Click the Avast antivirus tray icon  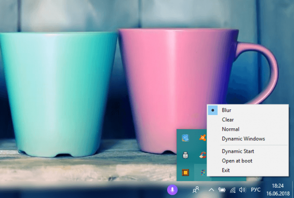point(203,138)
